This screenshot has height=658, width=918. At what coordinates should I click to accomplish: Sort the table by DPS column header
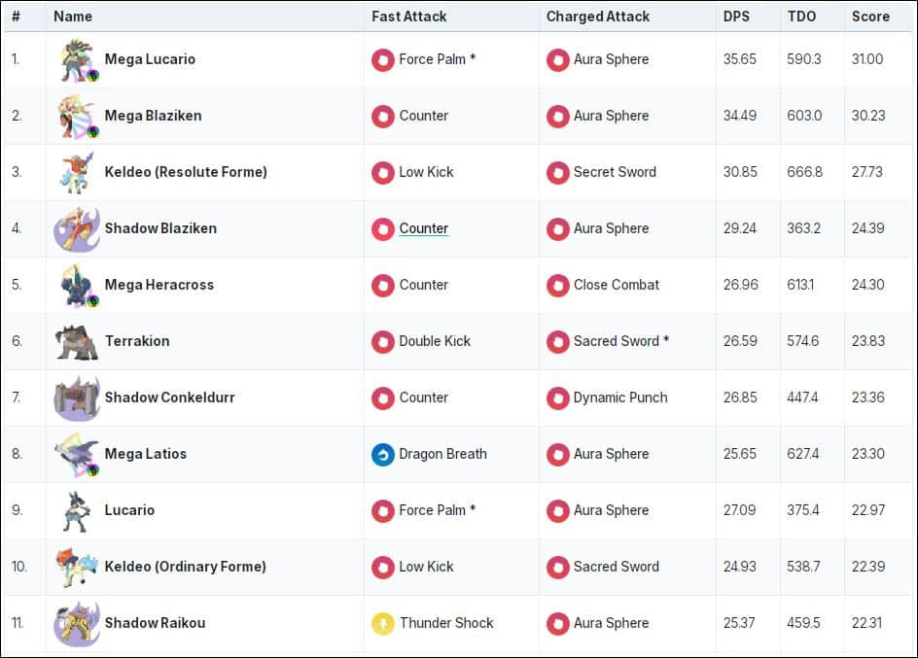736,17
